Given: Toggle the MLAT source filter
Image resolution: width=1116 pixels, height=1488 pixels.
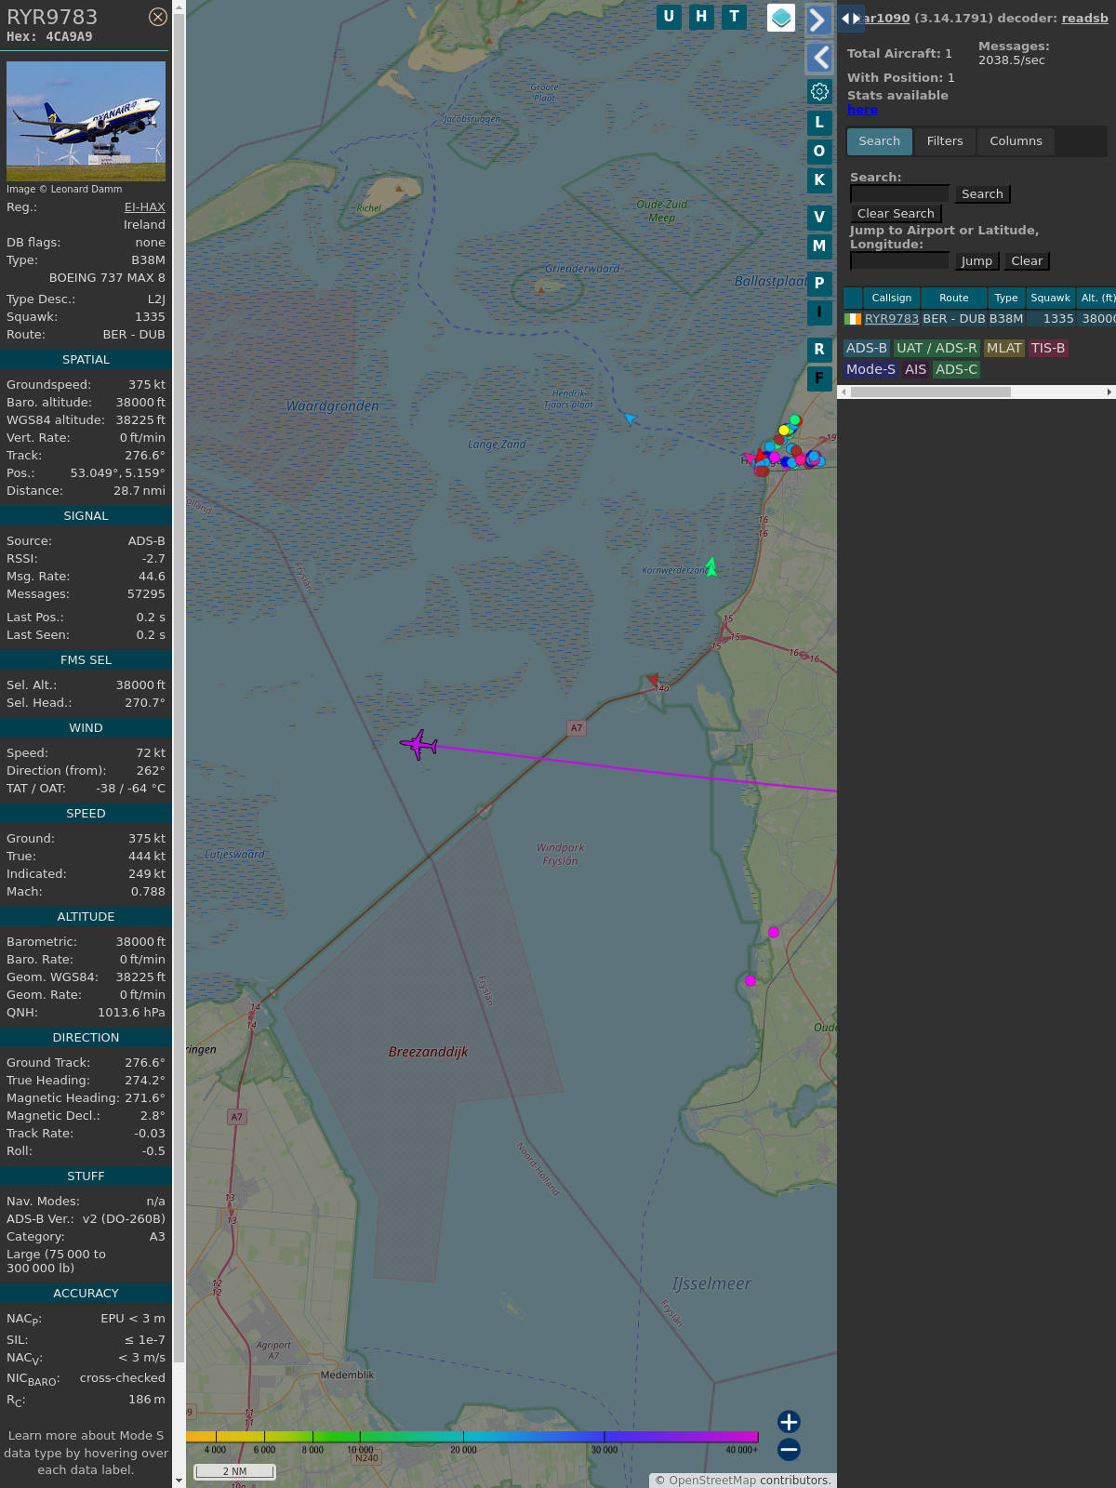Looking at the screenshot, I should pyautogui.click(x=1004, y=348).
